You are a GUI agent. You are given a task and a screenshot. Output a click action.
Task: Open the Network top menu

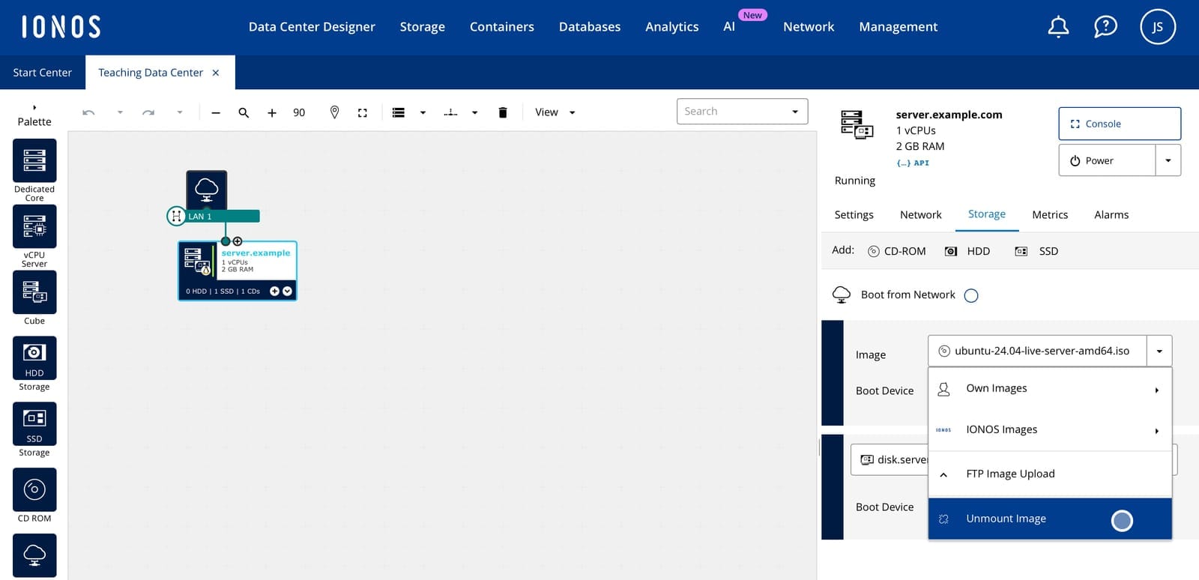click(809, 27)
